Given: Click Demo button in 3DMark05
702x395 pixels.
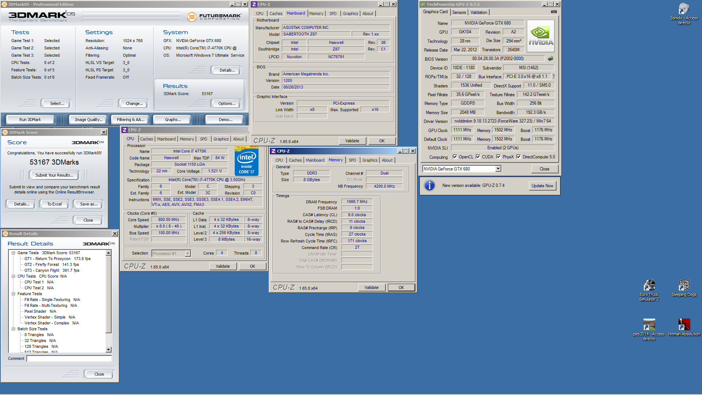Looking at the screenshot, I should [225, 120].
